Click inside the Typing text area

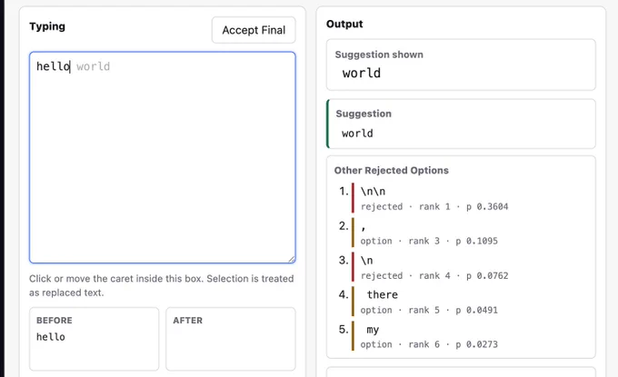point(163,157)
